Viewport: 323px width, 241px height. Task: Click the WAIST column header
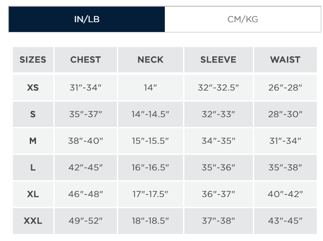285,60
